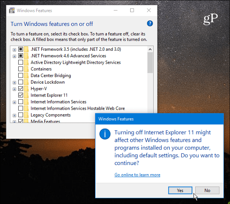
Task: Click the feature list scroll up arrow
Action: click(150, 49)
